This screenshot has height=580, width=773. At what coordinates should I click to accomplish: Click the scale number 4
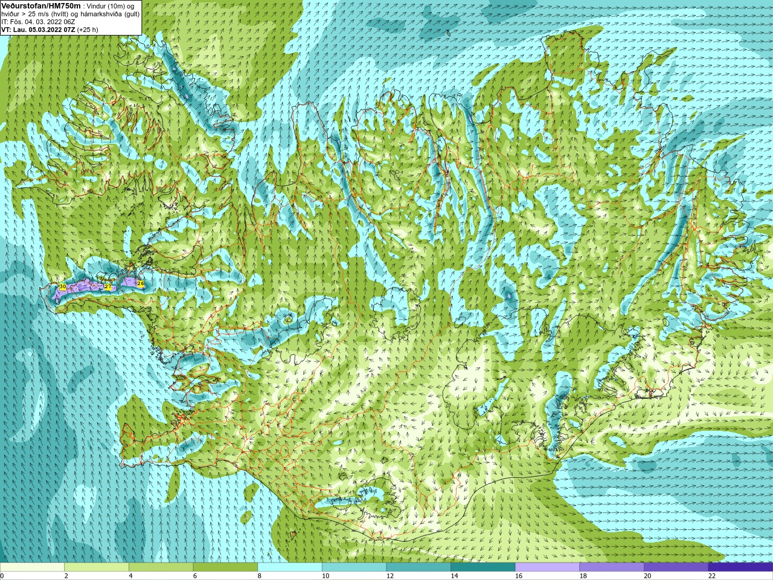[130, 576]
